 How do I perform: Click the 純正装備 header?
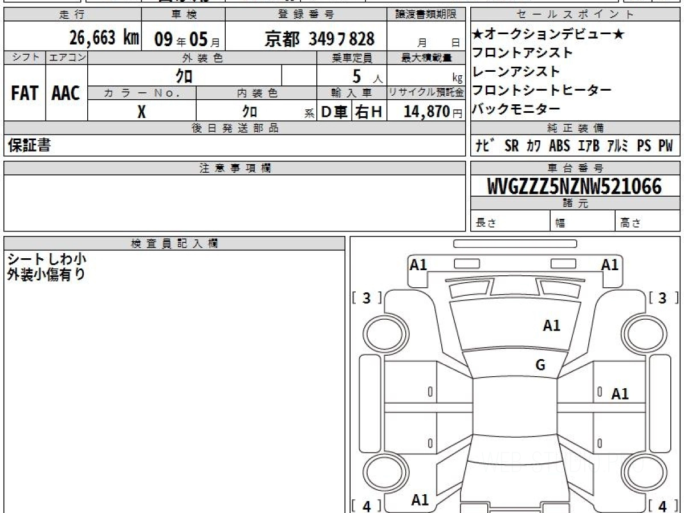tap(576, 128)
